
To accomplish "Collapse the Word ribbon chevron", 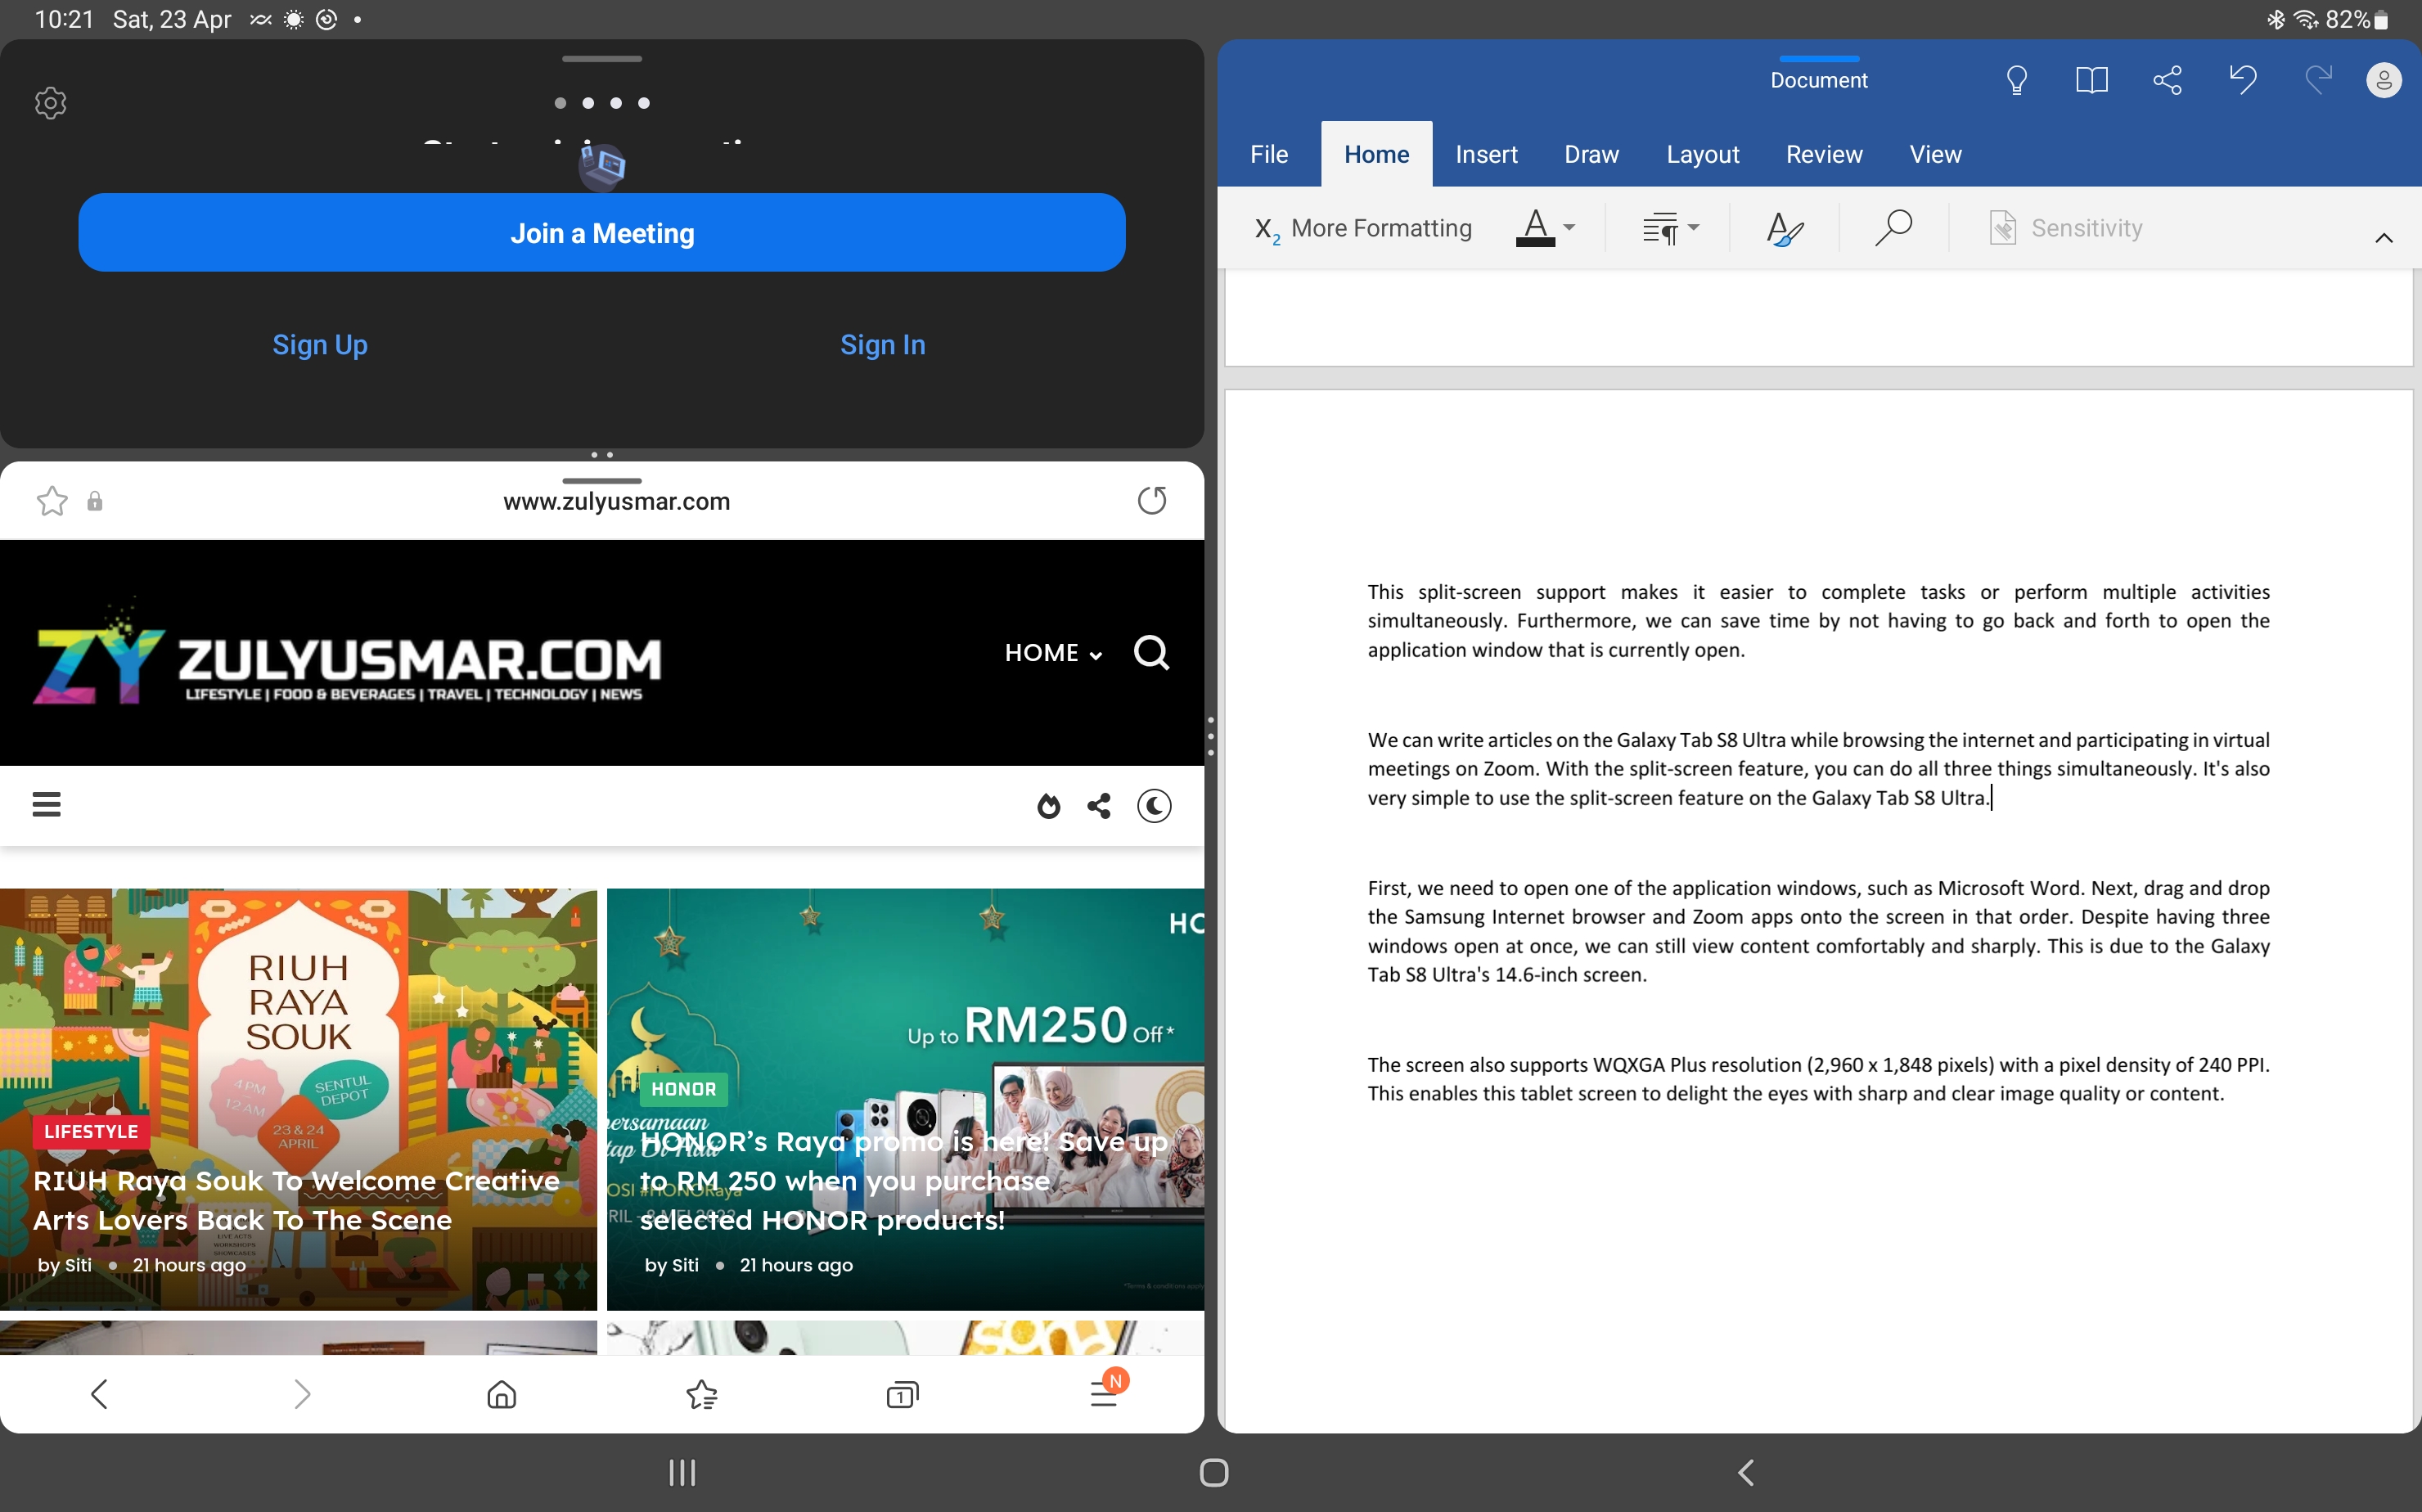I will click(2383, 238).
